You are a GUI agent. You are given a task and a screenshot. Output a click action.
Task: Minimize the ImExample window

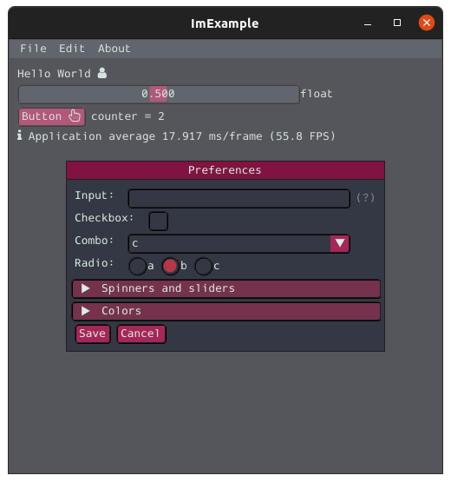368,23
